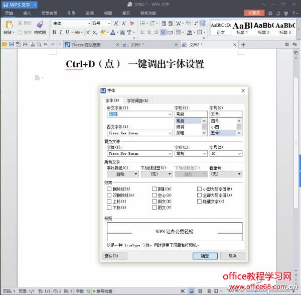This screenshot has width=301, height=295.
Task: Apply font color with the A icon
Action: pos(113,32)
